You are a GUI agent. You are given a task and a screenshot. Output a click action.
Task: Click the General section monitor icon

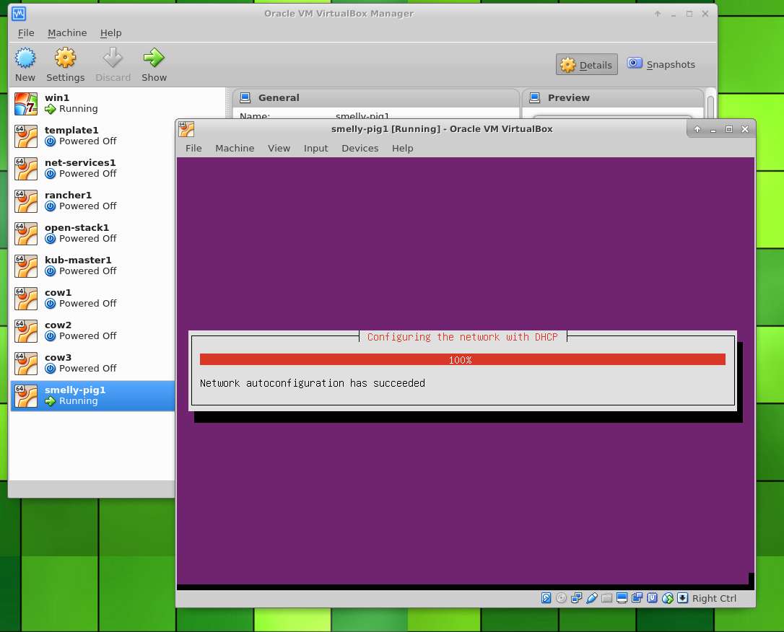[x=245, y=97]
